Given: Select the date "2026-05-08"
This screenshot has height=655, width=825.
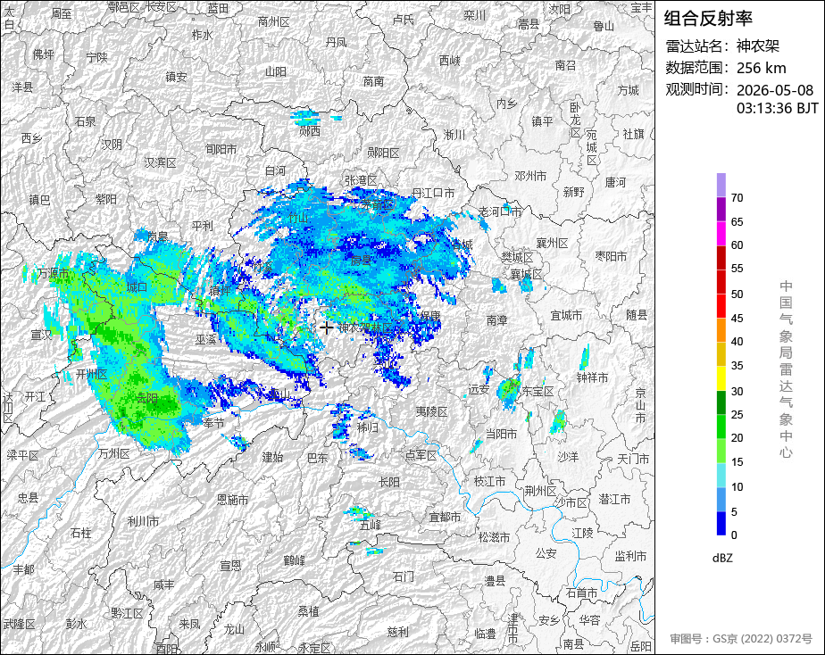Looking at the screenshot, I should pyautogui.click(x=774, y=90).
